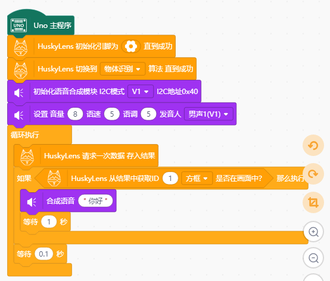
Task: Click the crop screenshot button
Action: [x=313, y=202]
